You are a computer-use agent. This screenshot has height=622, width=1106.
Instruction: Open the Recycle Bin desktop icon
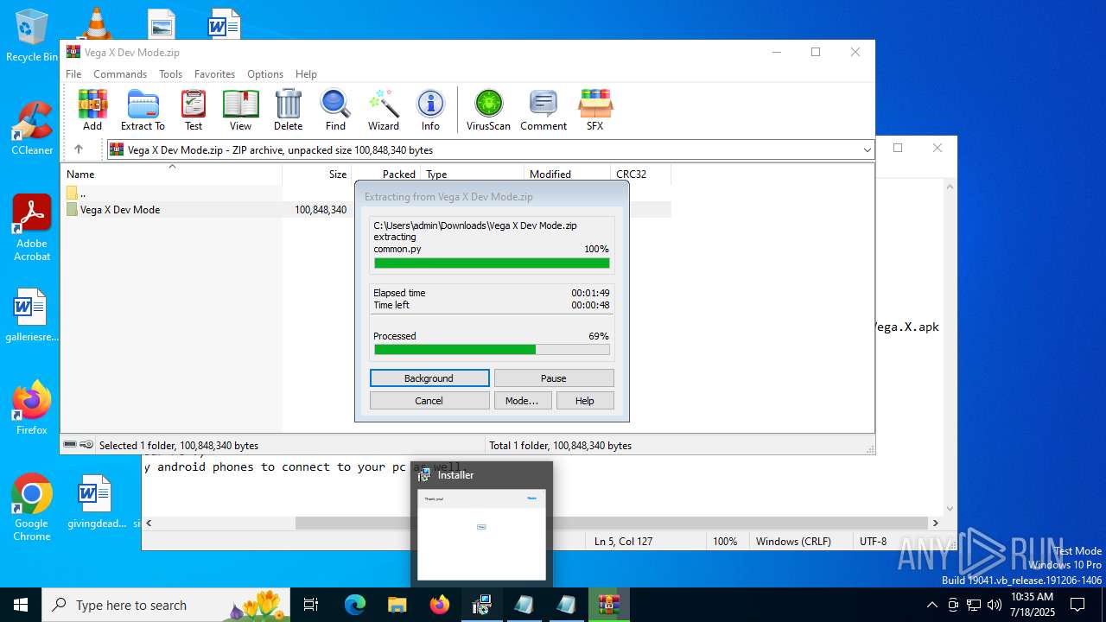coord(32,35)
